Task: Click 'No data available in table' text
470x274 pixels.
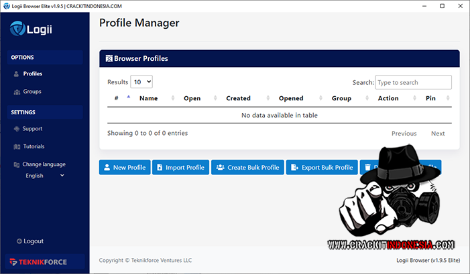Action: click(x=280, y=116)
